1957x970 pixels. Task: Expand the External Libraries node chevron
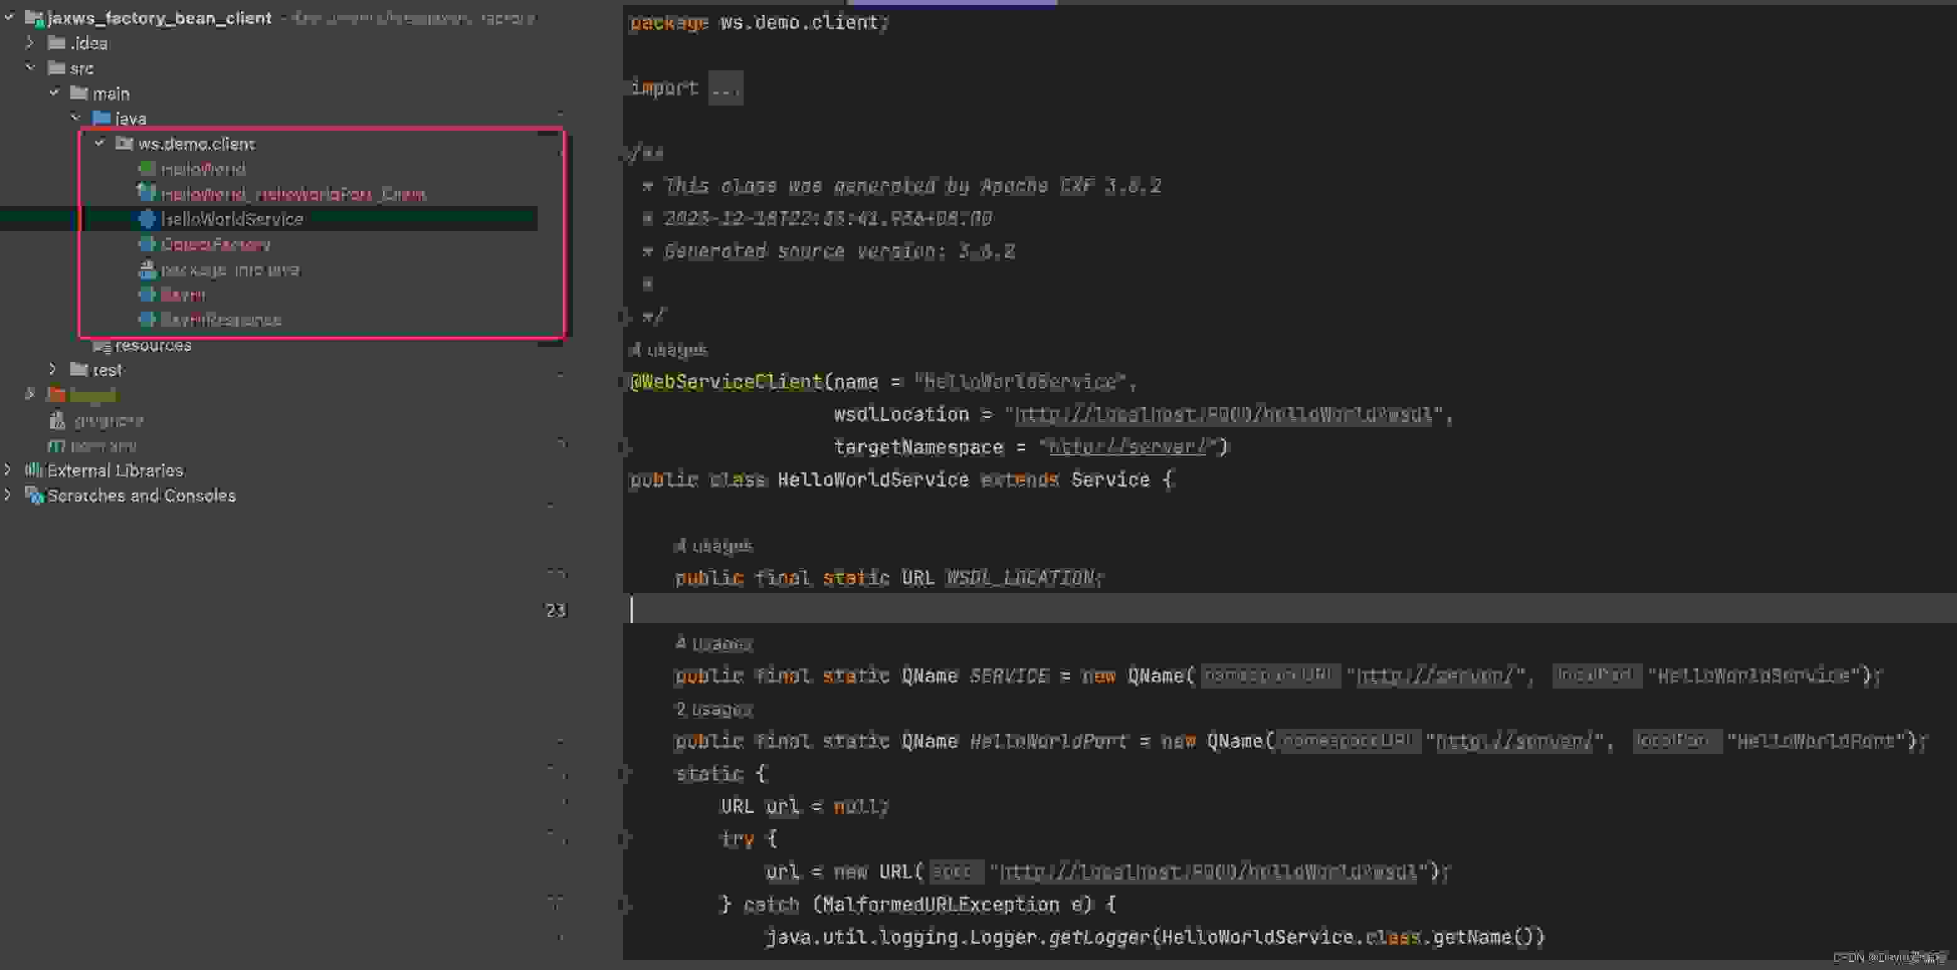[x=8, y=470]
